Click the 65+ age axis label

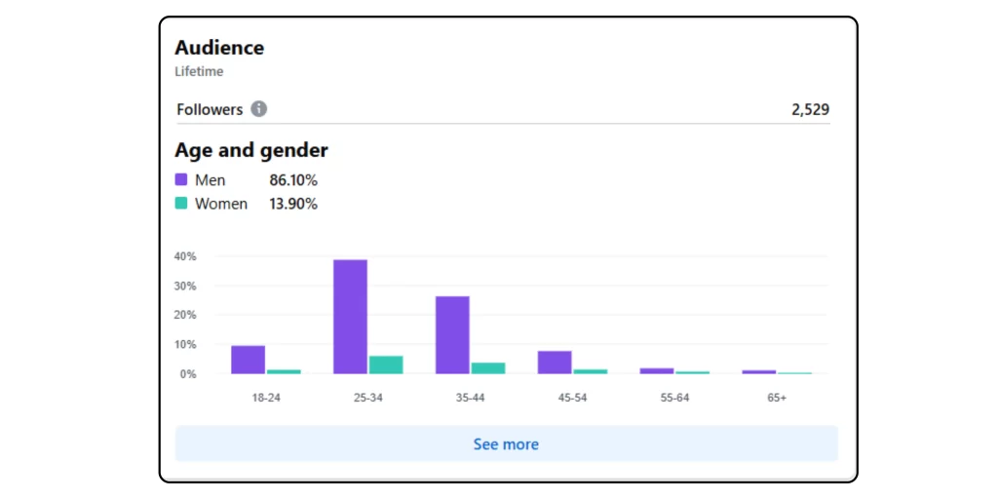[776, 398]
